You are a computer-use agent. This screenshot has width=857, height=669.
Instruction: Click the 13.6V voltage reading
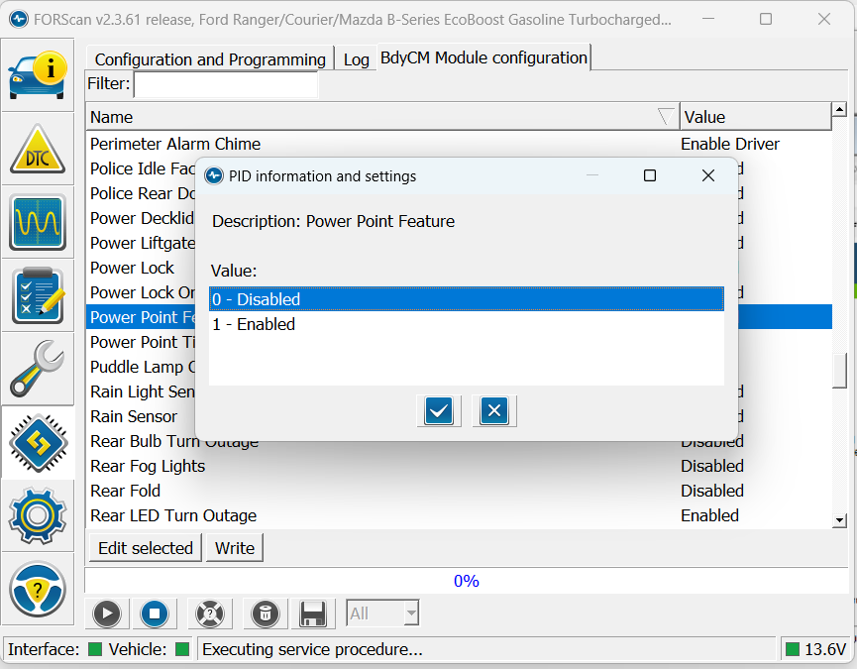[x=825, y=649]
